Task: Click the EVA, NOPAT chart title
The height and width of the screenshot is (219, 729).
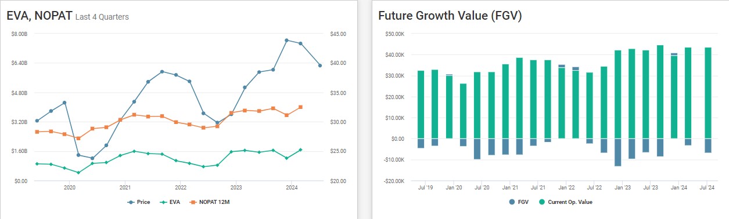Action: (39, 16)
